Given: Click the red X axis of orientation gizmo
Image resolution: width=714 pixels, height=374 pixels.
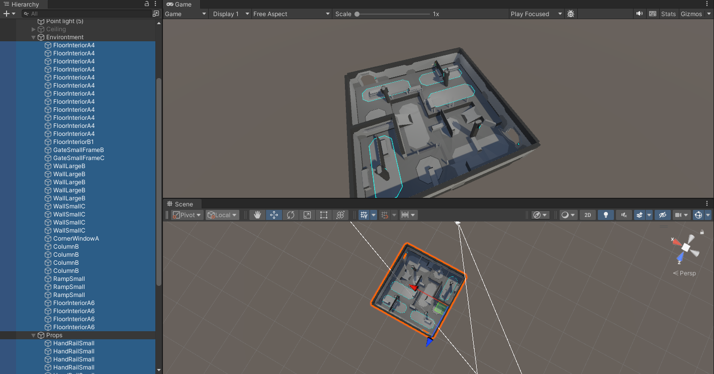Looking at the screenshot, I should [677, 244].
